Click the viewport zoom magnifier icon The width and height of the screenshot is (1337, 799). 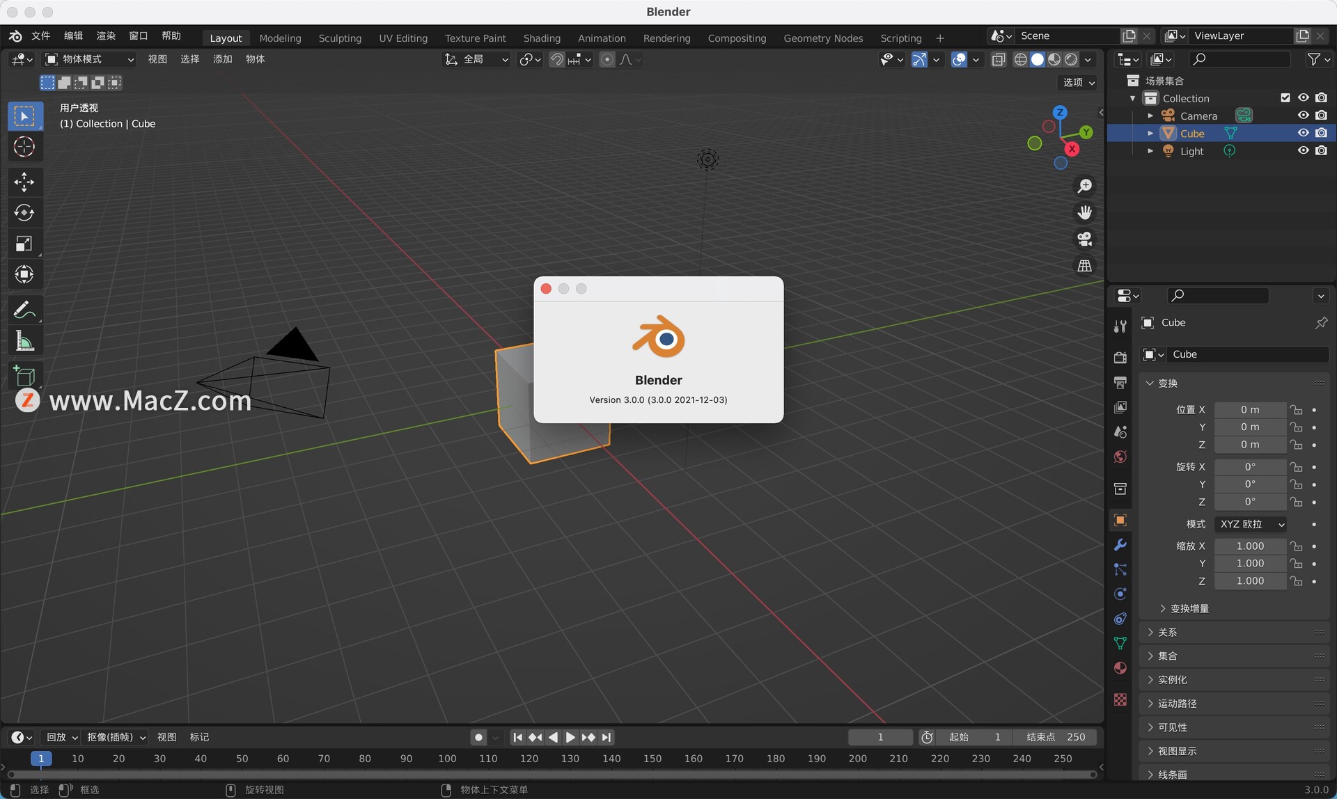coord(1084,186)
